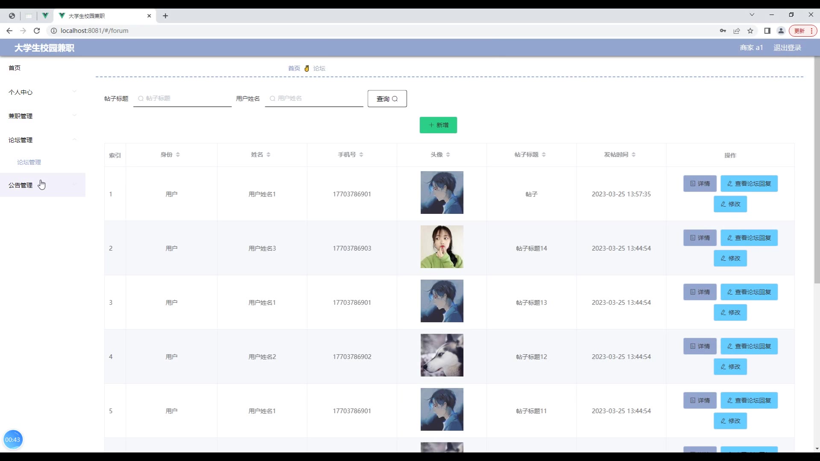820x461 pixels.
Task: Sort by 手机号 column arrows
Action: click(x=361, y=155)
